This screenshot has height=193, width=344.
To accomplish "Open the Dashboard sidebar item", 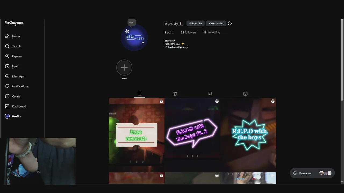I will coord(15,106).
